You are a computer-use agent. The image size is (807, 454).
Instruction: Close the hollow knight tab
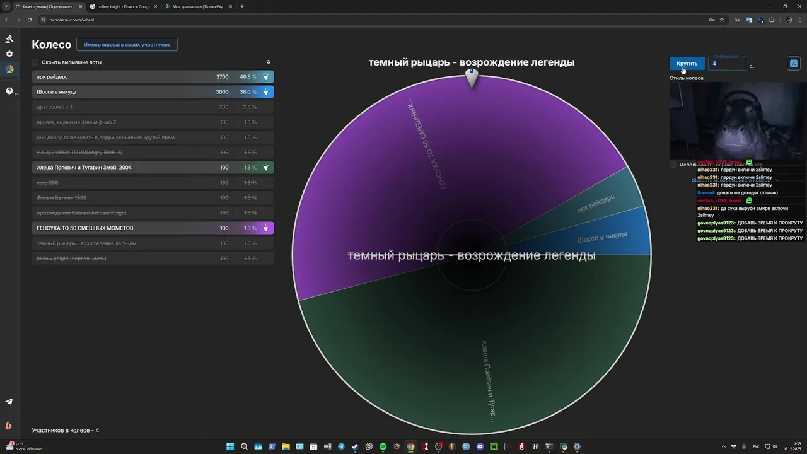tap(156, 6)
